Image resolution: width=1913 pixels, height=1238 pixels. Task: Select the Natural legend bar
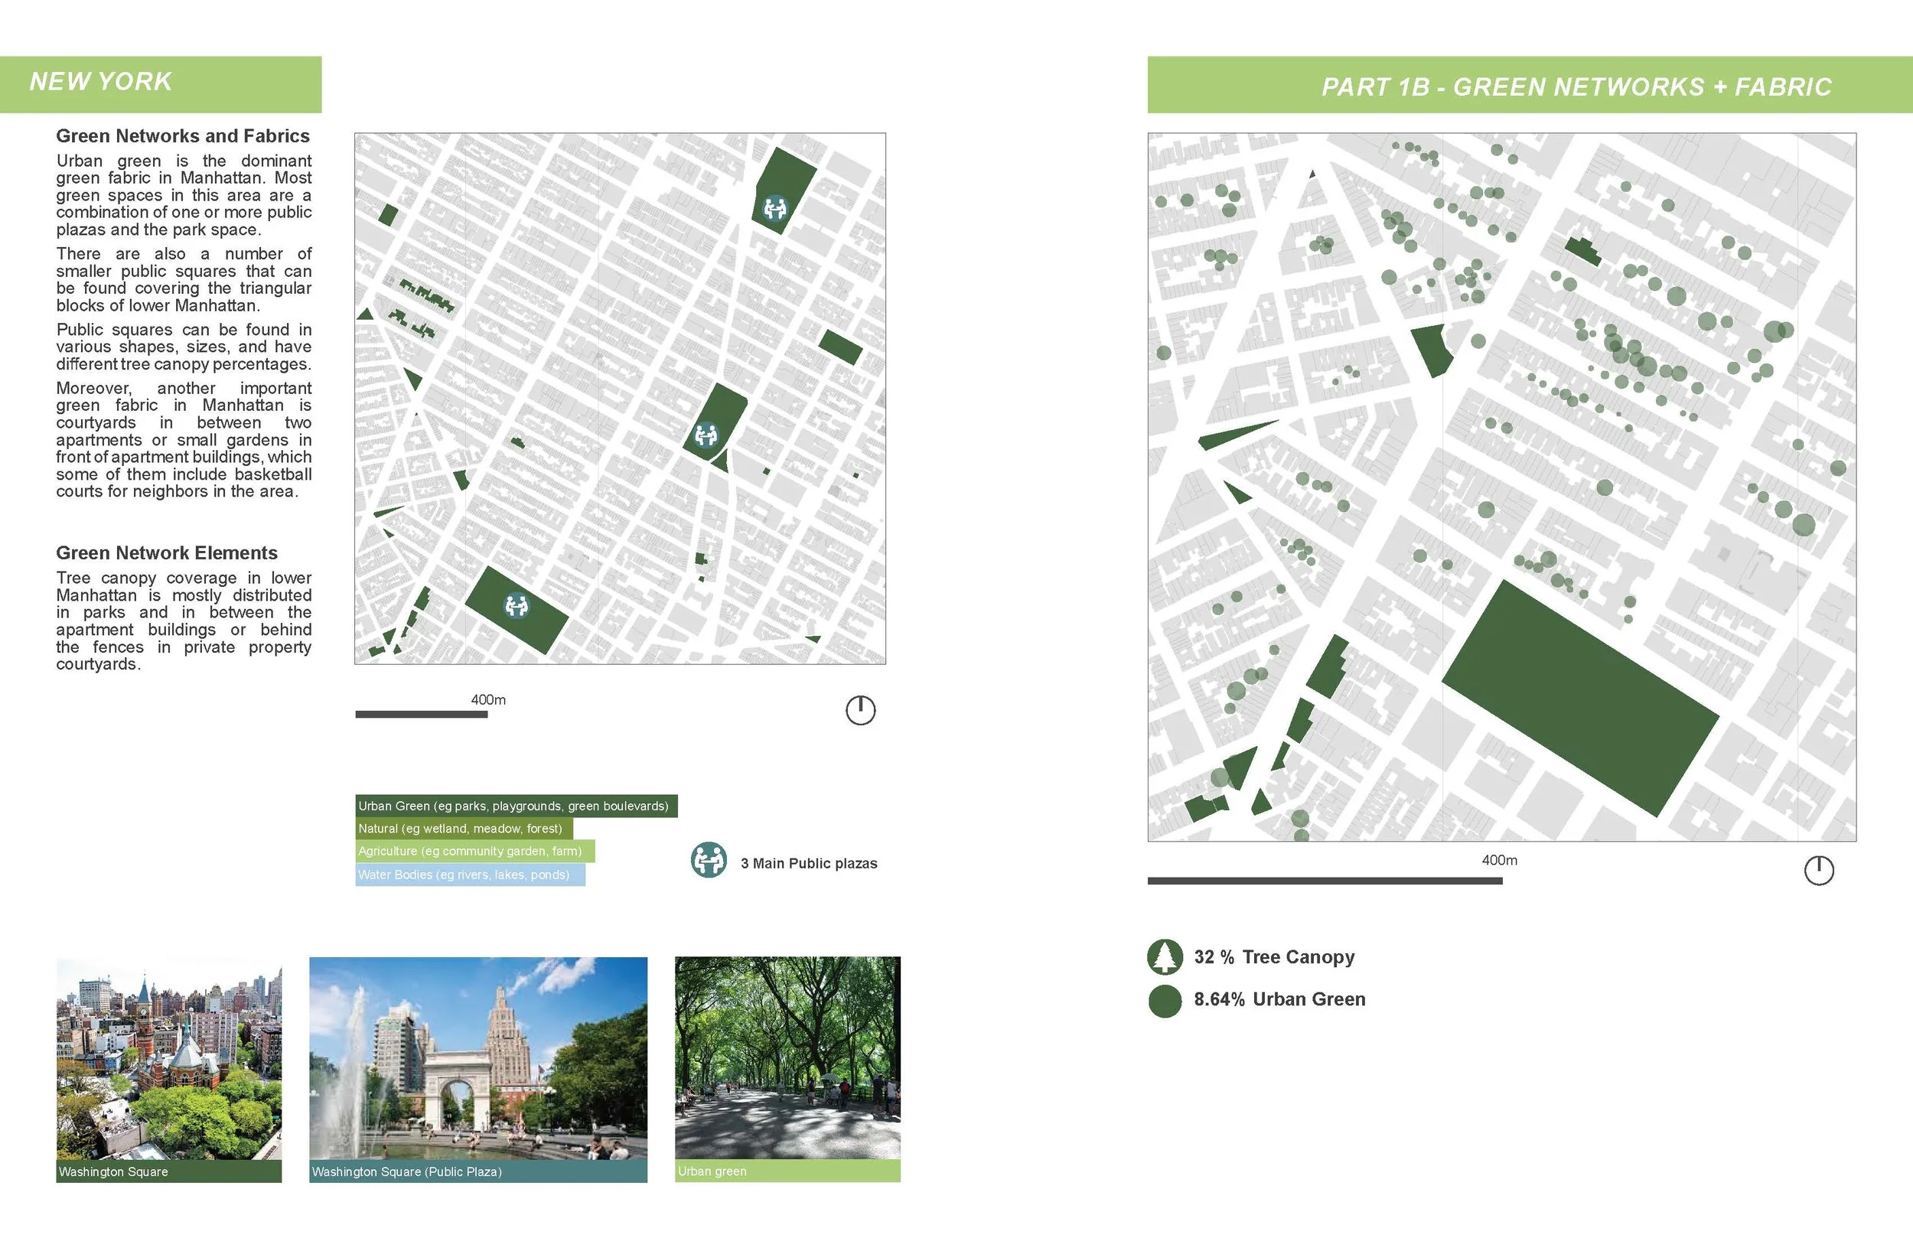(x=464, y=828)
